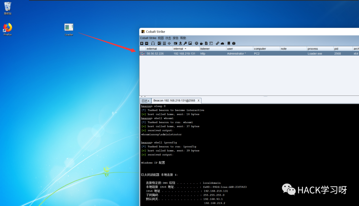Screen dimensions: 359x206
Task: Switch to the 日志X event log tab
Action: pyautogui.click(x=145, y=101)
